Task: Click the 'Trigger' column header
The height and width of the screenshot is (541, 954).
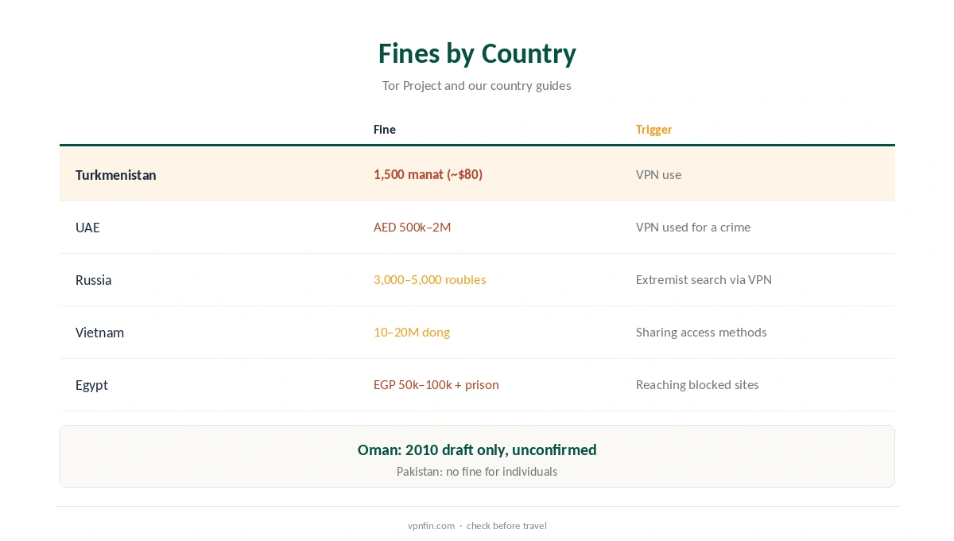Action: click(653, 130)
